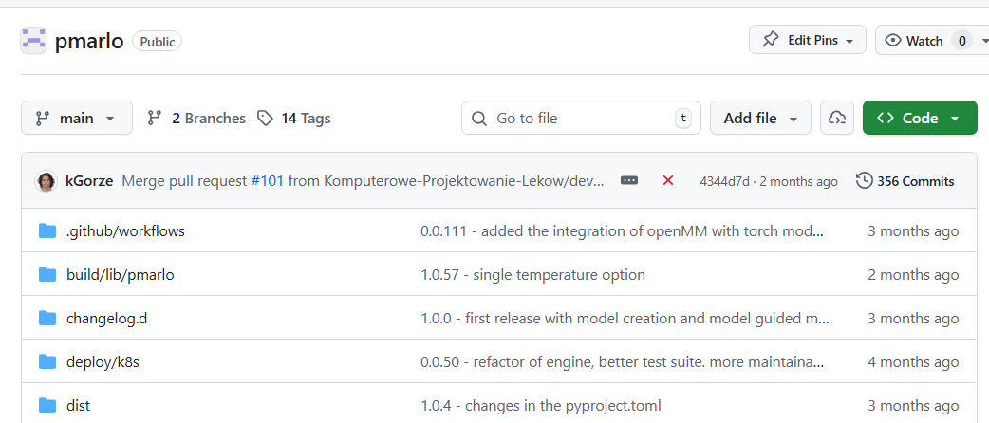Image resolution: width=989 pixels, height=423 pixels.
Task: Focus the Go to file search field
Action: tap(581, 118)
